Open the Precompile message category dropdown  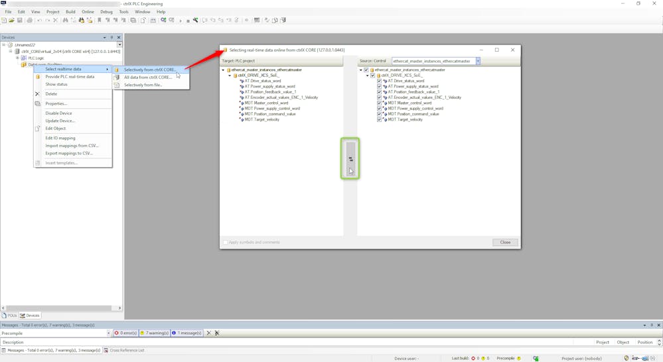click(108, 333)
